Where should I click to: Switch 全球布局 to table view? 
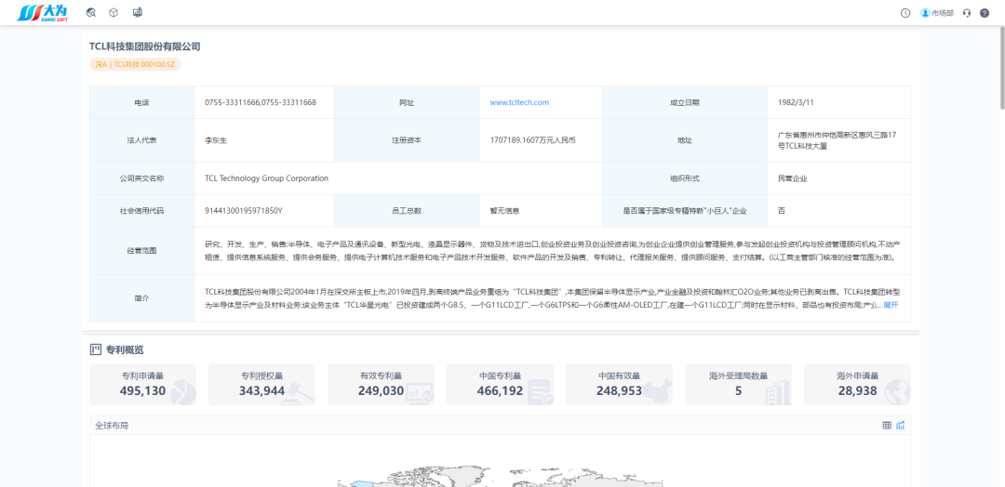[x=887, y=426]
